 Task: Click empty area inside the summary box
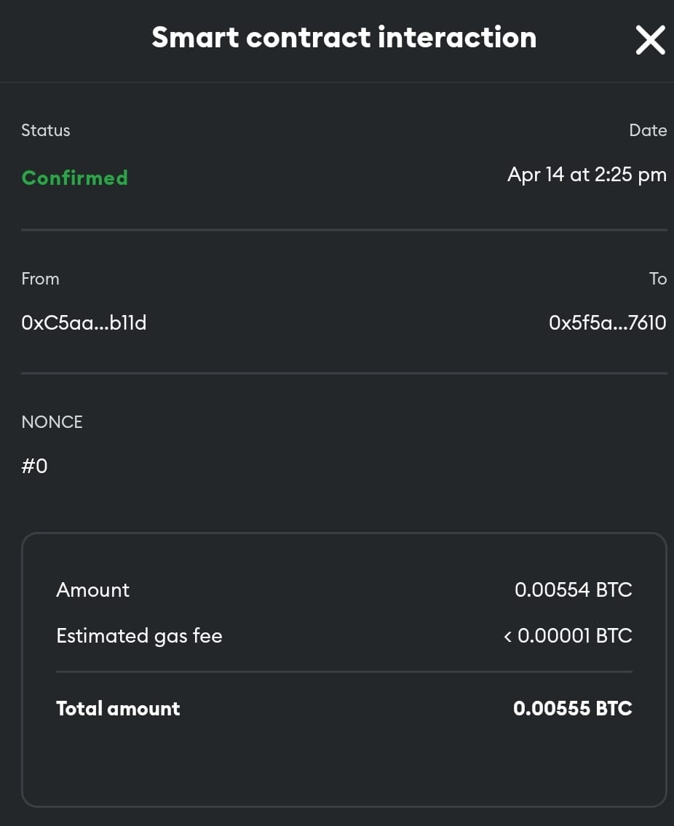coord(344,764)
